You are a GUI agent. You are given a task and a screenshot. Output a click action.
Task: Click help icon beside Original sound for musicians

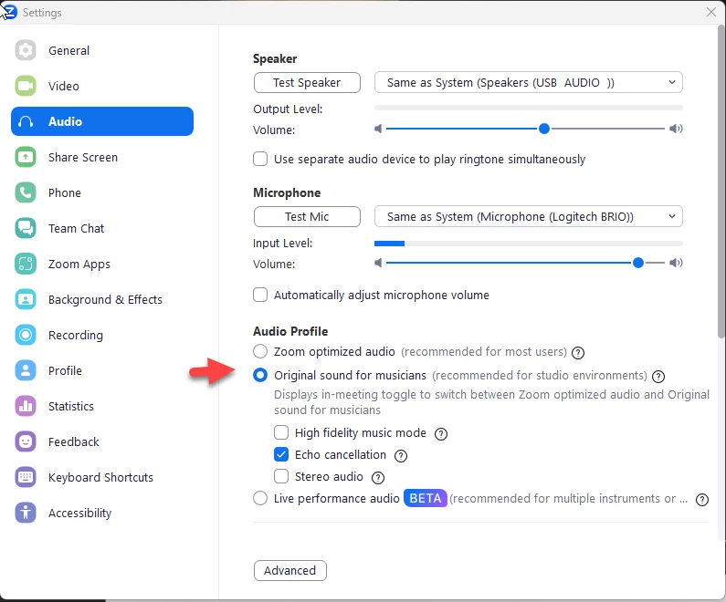tap(658, 377)
